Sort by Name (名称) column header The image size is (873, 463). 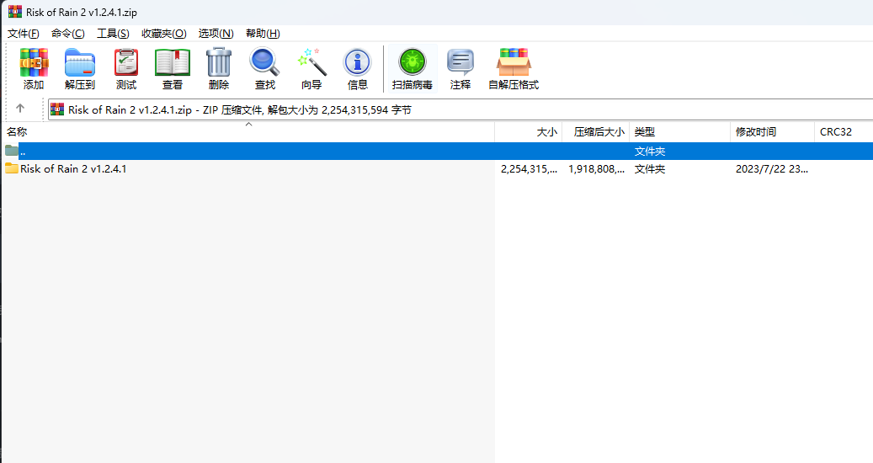tap(17, 132)
